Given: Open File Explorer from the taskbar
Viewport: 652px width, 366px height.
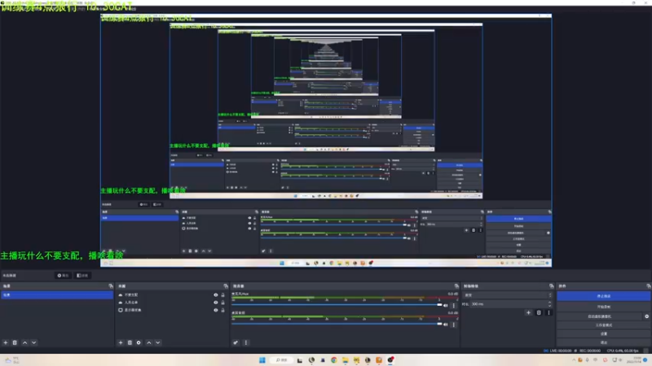Looking at the screenshot, I should [x=345, y=359].
